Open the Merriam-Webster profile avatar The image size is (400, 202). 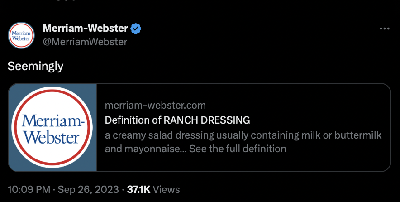pos(21,35)
